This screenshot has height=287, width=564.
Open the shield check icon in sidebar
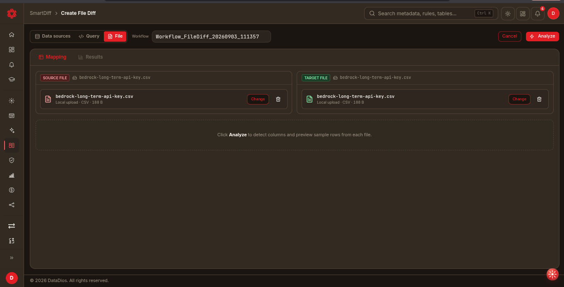12,160
